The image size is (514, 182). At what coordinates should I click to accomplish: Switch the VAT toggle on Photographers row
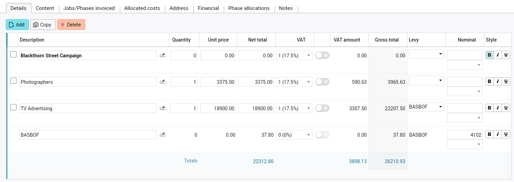coord(322,82)
